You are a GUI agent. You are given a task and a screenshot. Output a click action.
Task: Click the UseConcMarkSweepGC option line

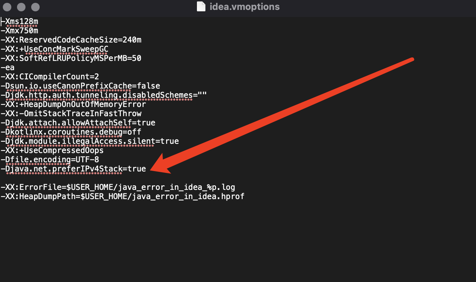pyautogui.click(x=55, y=49)
